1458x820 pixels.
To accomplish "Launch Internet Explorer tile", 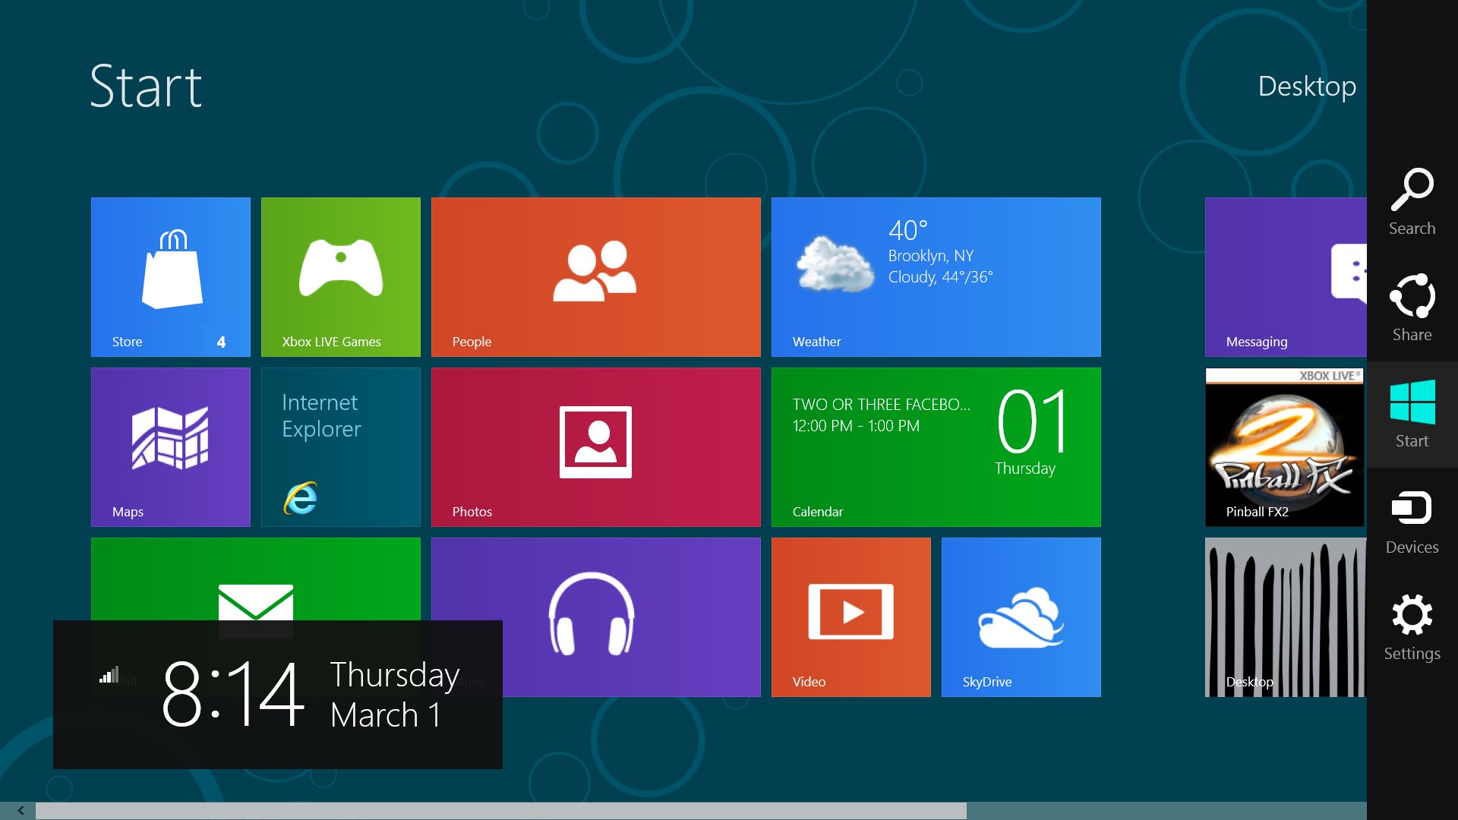I will pyautogui.click(x=340, y=446).
